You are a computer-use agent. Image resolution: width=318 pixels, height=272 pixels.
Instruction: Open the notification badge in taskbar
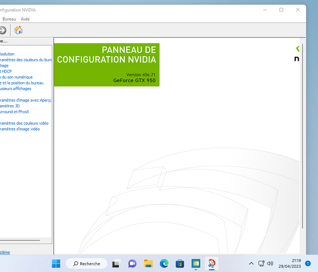(x=308, y=264)
